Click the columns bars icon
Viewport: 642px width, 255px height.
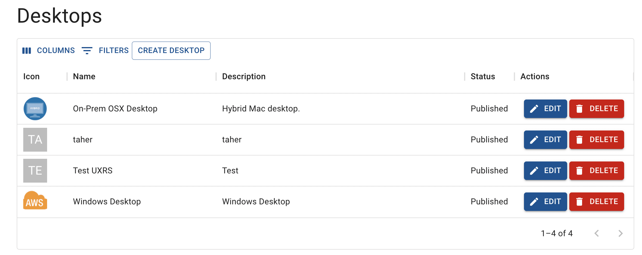[x=27, y=51]
